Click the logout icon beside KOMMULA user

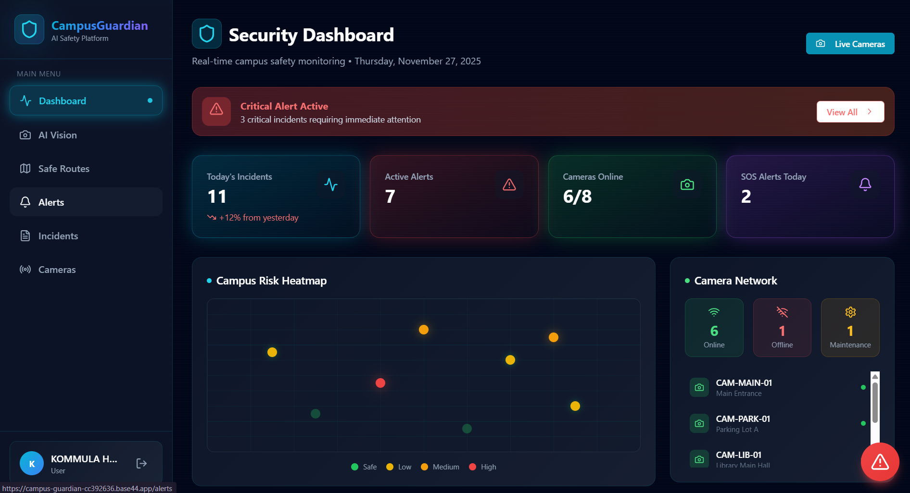pyautogui.click(x=141, y=463)
